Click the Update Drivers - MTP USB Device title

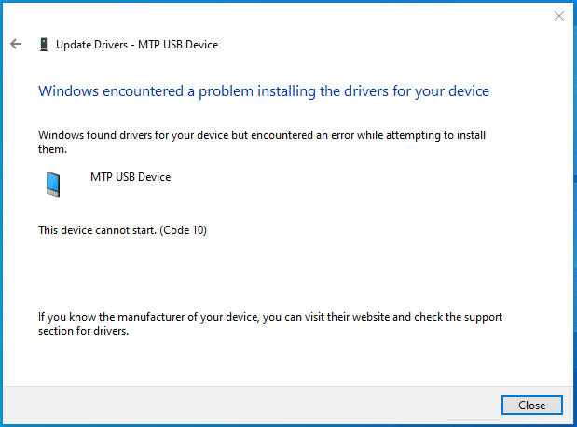coord(137,45)
